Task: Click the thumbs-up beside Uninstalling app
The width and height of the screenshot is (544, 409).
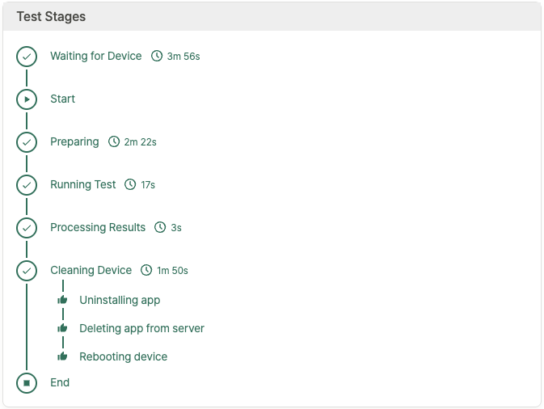Action: point(63,300)
